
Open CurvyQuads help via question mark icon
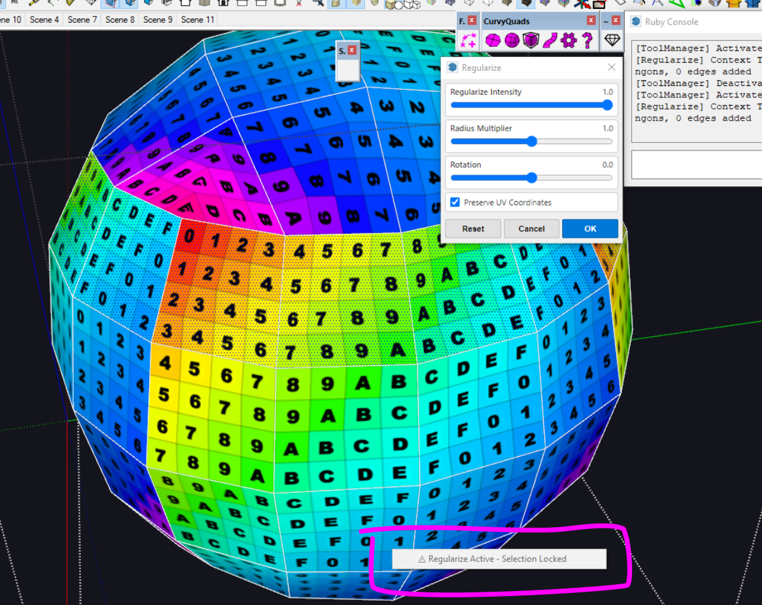[586, 40]
